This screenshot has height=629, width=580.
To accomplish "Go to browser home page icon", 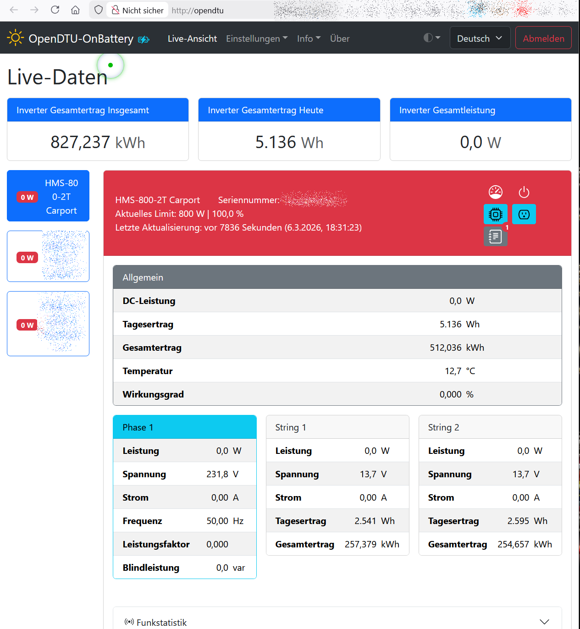I will (75, 10).
